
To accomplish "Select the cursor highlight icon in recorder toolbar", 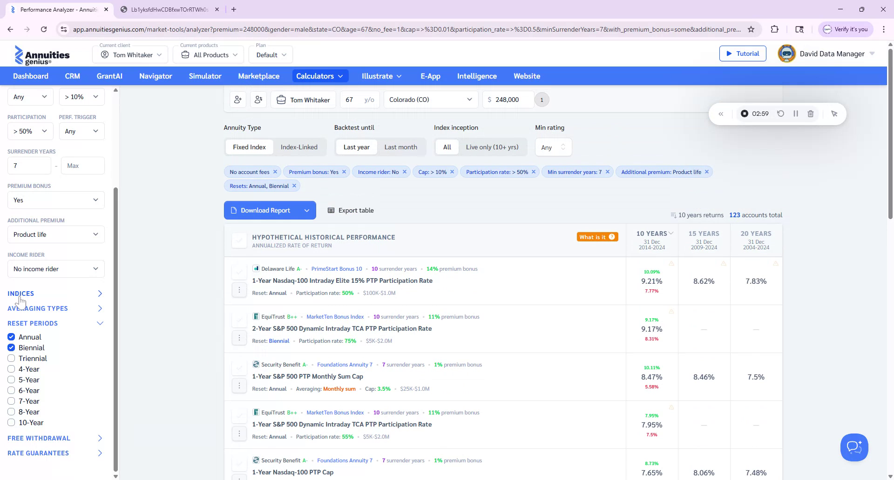I will [x=834, y=113].
